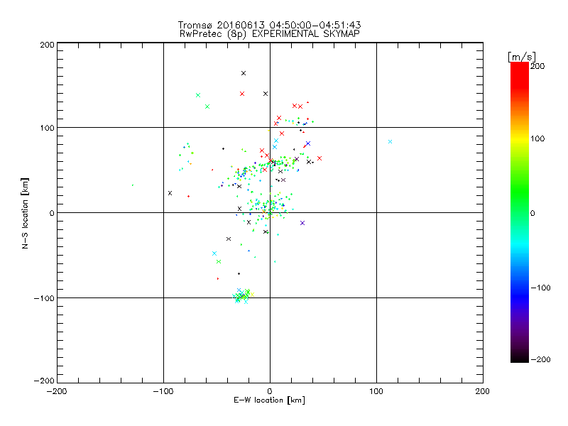Click the E-W axis '200' tick label
Viewport: 568px width, 426px height.
(x=483, y=391)
